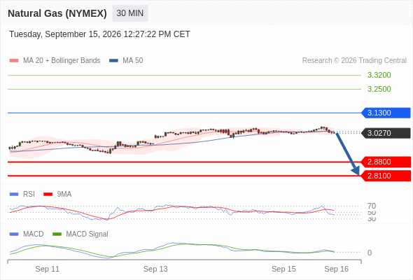Click the pink MA 20 Bollinger Bands swatch

pyautogui.click(x=14, y=61)
